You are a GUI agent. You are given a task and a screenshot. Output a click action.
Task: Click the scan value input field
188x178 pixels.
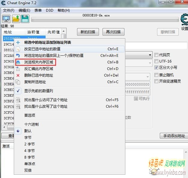pos(156,45)
